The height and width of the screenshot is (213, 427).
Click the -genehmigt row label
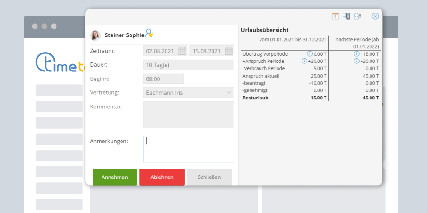pos(255,90)
